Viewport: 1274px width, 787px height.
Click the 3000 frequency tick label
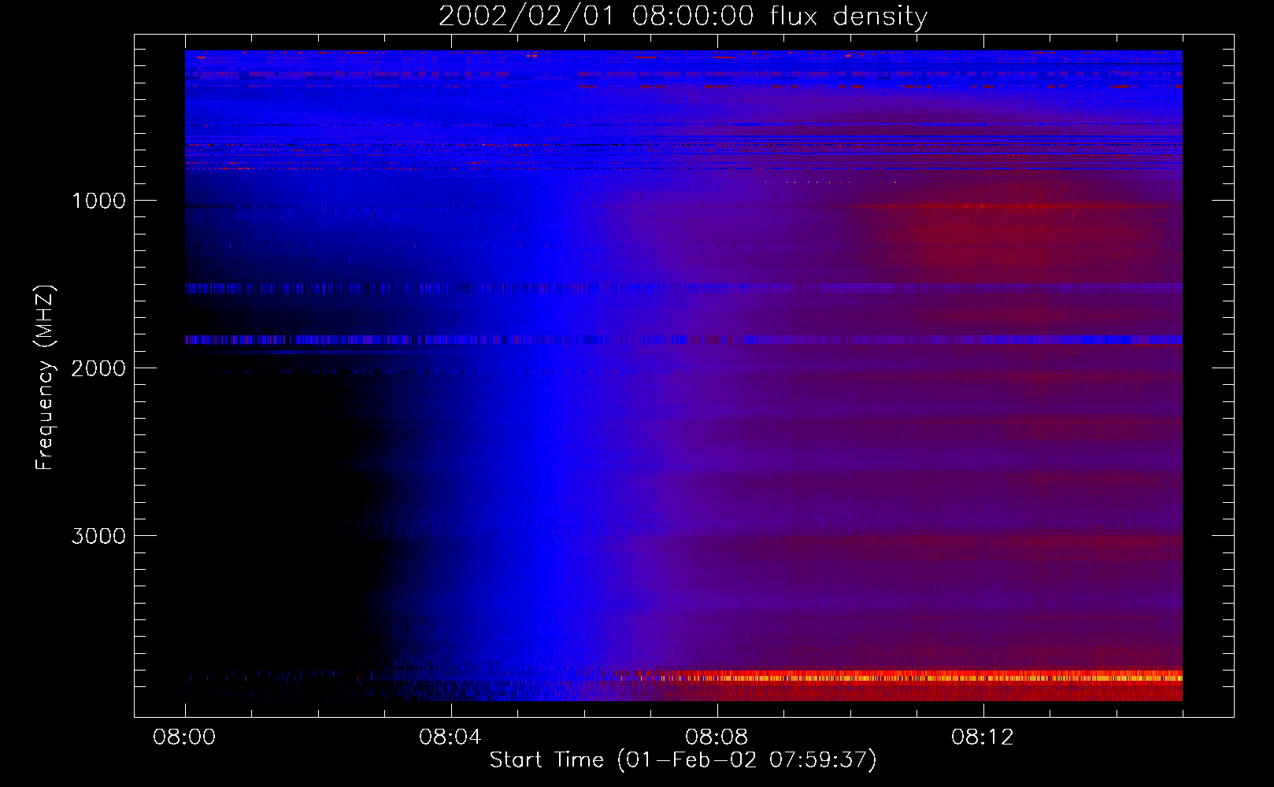coord(98,536)
